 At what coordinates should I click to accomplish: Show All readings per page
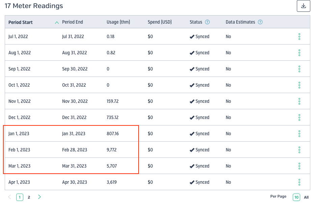tap(306, 197)
